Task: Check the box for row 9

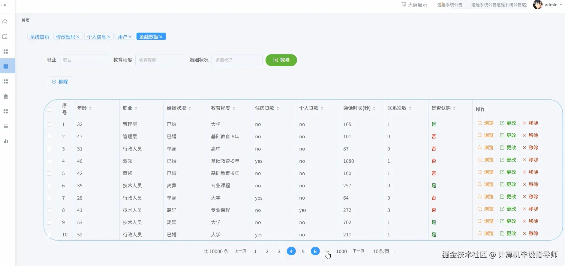Action: 49,222
